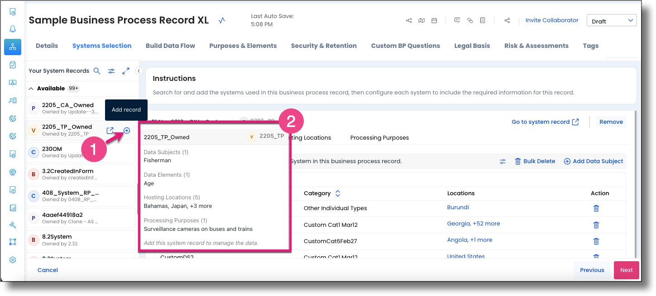Open the filter sliders icon in system records panel
This screenshot has height=296, width=656.
point(111,70)
